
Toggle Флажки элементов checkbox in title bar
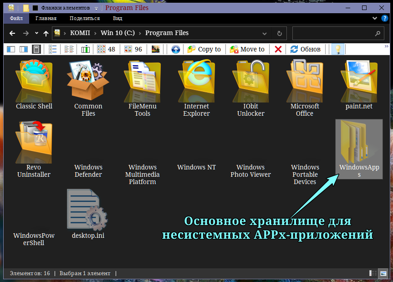point(36,8)
